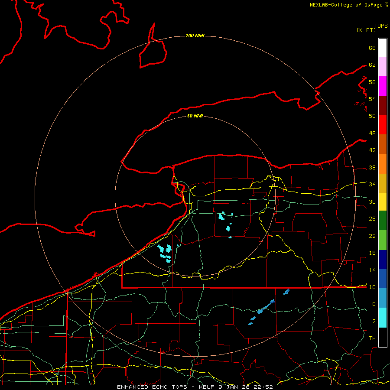Screen dimensions: 390x390
Task: Click the legend value "34"
Action: click(372, 185)
